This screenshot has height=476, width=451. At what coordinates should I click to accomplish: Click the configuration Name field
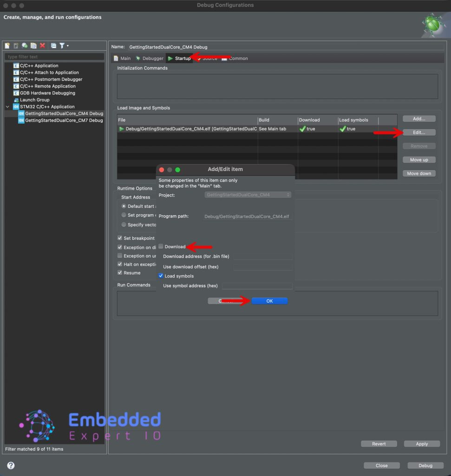(286, 47)
